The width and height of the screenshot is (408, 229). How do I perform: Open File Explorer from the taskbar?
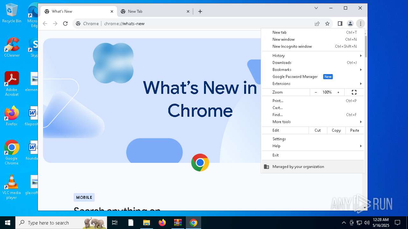[146, 223]
